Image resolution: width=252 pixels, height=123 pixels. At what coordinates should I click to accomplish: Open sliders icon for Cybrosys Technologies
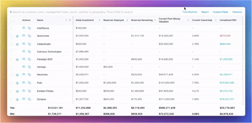pyautogui.click(x=24, y=51)
